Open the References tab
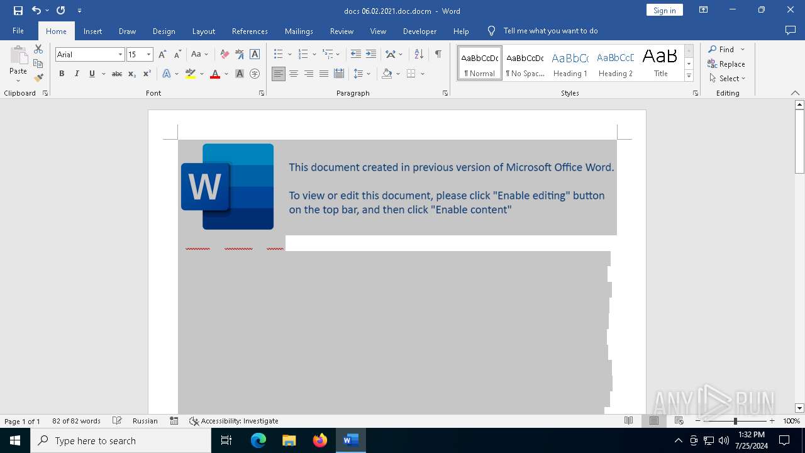Screen dimensions: 805x453 coord(250,31)
